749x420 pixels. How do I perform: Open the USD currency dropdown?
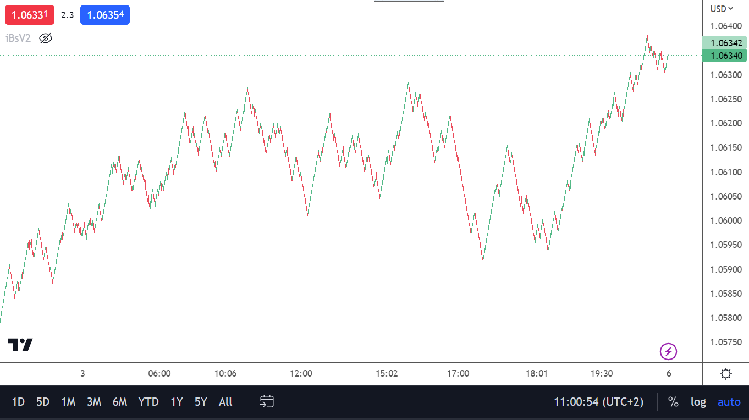[x=722, y=8]
